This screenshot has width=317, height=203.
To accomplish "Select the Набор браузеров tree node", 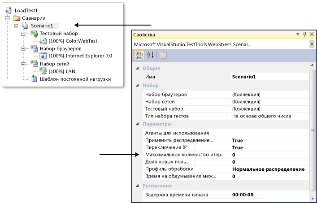I will click(x=61, y=49).
